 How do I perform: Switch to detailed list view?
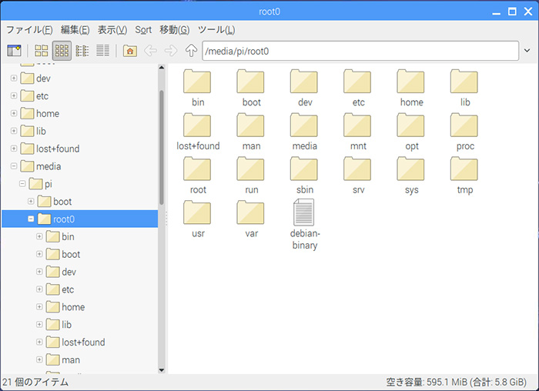[102, 51]
